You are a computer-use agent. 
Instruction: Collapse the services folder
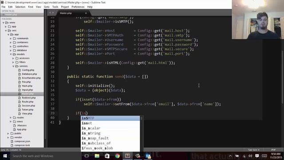coord(13,66)
